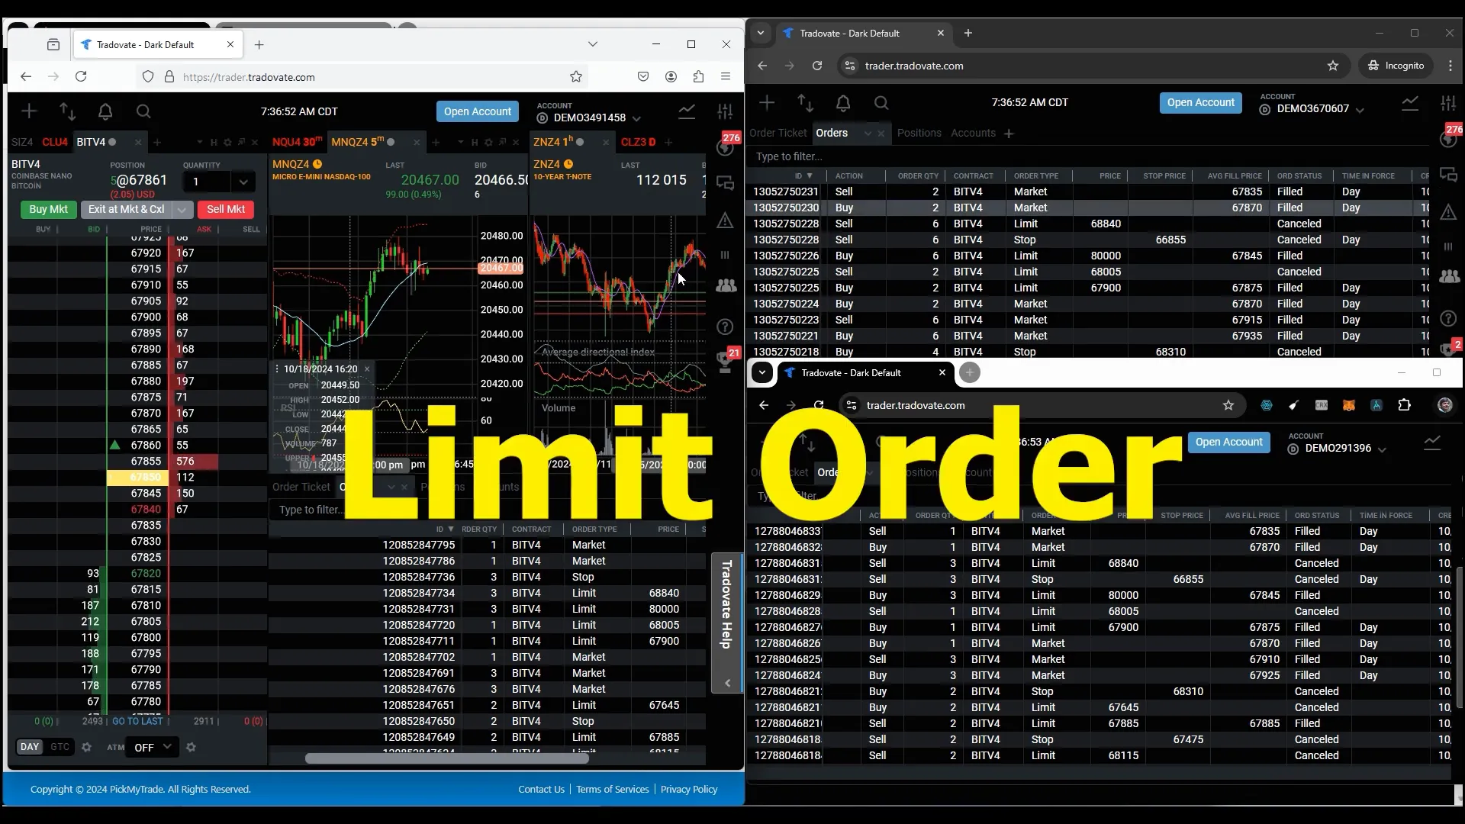The image size is (1465, 824).
Task: Click the alert/notification bell icon
Action: 105,111
